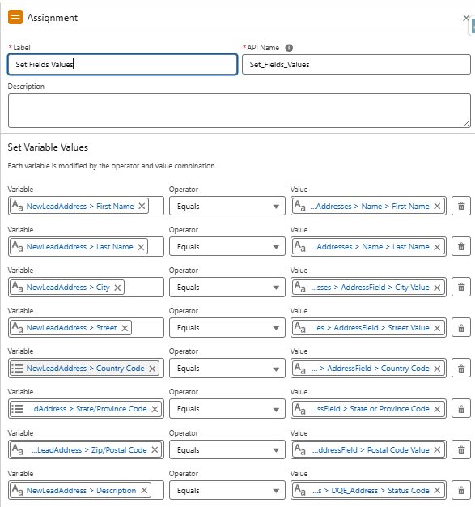Click inside the Description text area
475x507 pixels.
tap(239, 111)
